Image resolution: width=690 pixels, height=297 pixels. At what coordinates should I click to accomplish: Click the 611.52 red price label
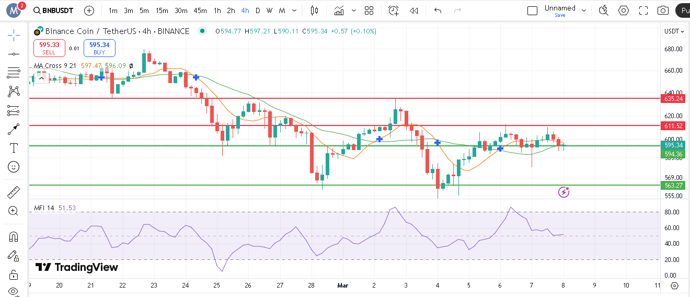(673, 125)
